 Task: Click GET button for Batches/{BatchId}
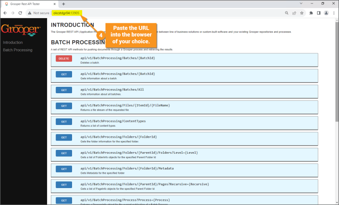click(x=64, y=74)
